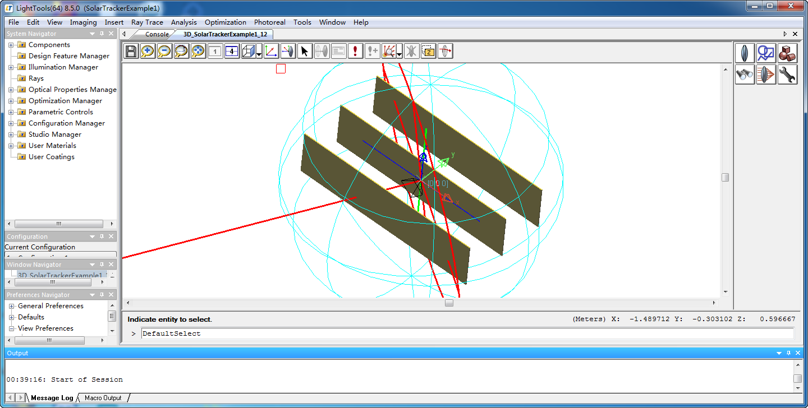Expand the Illumination Manager node

coord(12,67)
